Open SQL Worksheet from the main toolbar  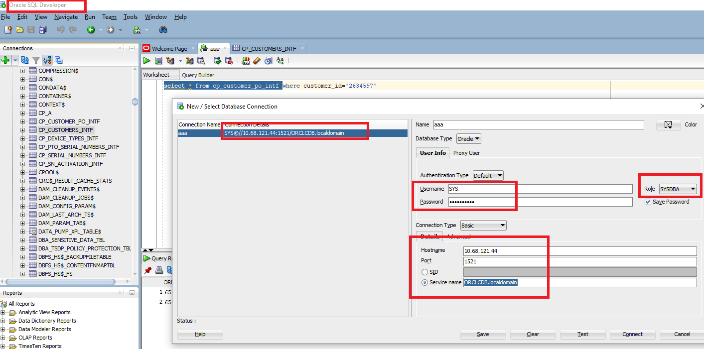click(x=137, y=30)
